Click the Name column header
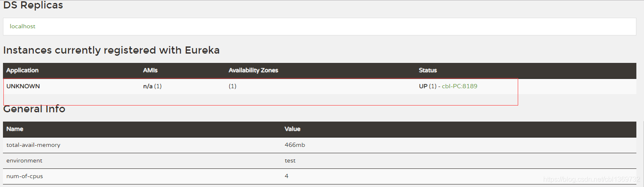 [x=15, y=129]
